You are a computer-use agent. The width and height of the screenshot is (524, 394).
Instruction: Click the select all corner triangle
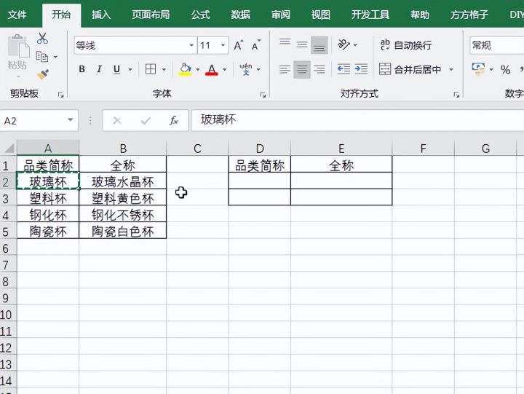tap(9, 148)
